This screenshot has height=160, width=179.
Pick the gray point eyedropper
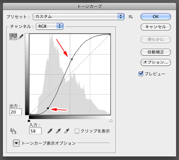58,131
